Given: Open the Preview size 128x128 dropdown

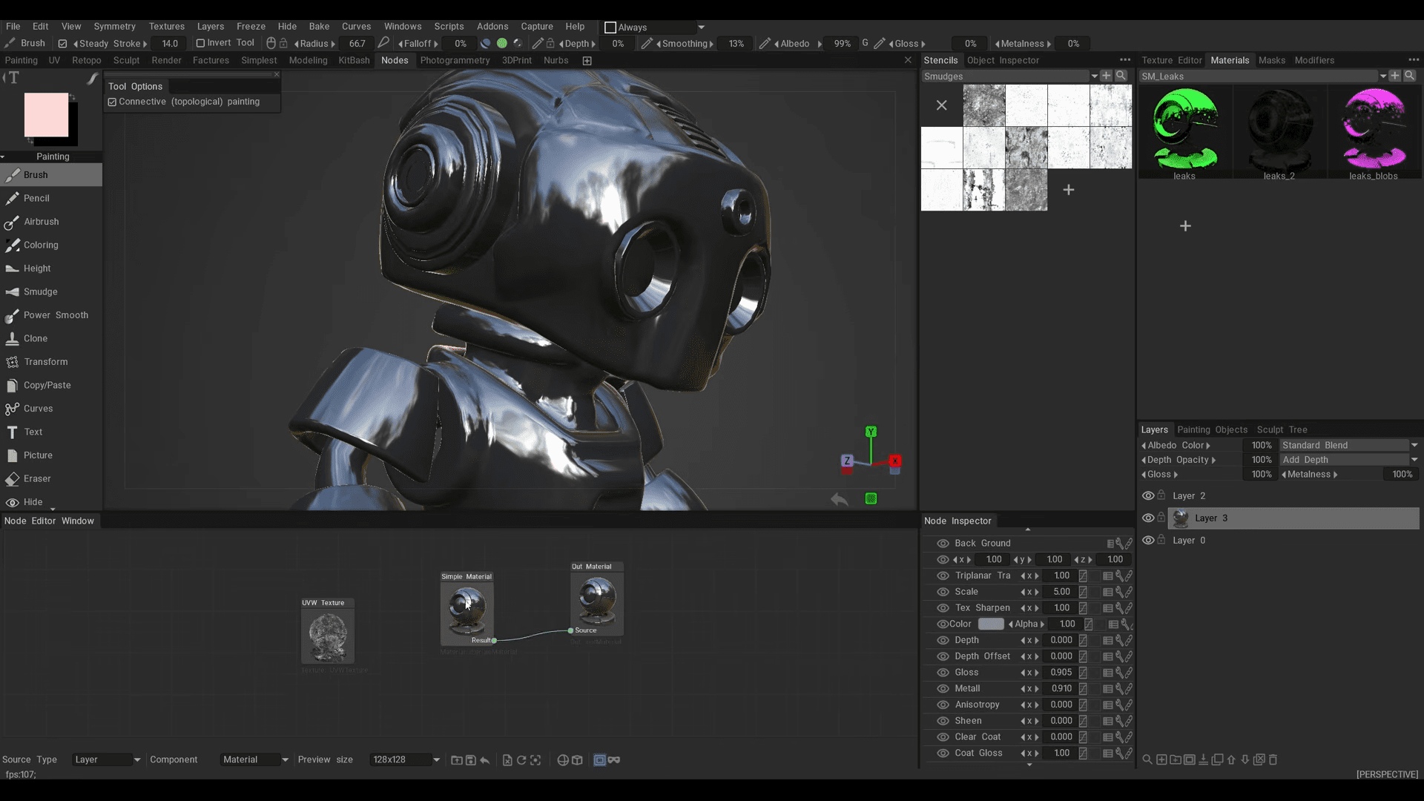Looking at the screenshot, I should (405, 759).
